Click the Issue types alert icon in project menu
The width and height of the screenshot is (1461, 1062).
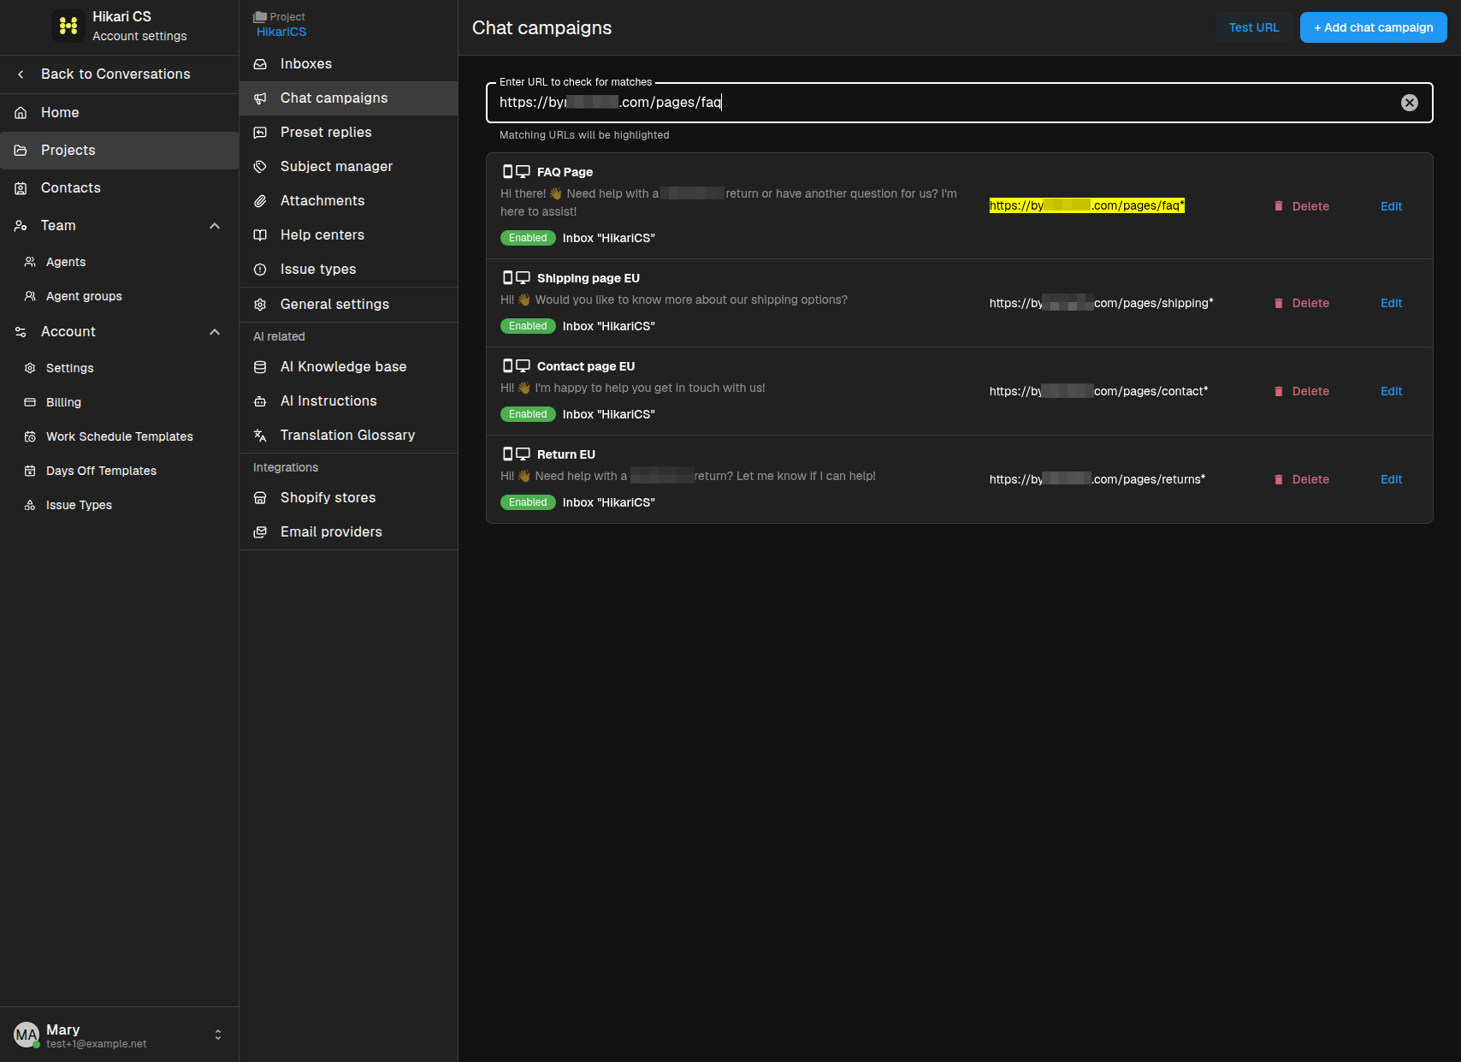pos(260,270)
